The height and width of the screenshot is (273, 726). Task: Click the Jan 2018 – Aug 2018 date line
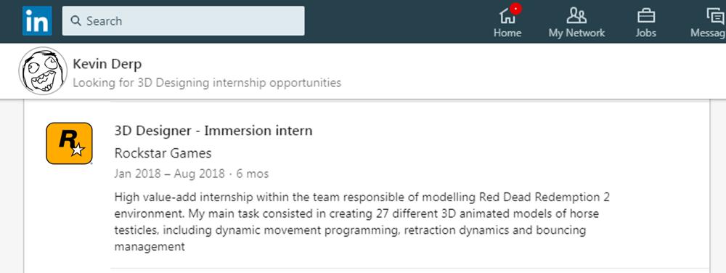[191, 174]
